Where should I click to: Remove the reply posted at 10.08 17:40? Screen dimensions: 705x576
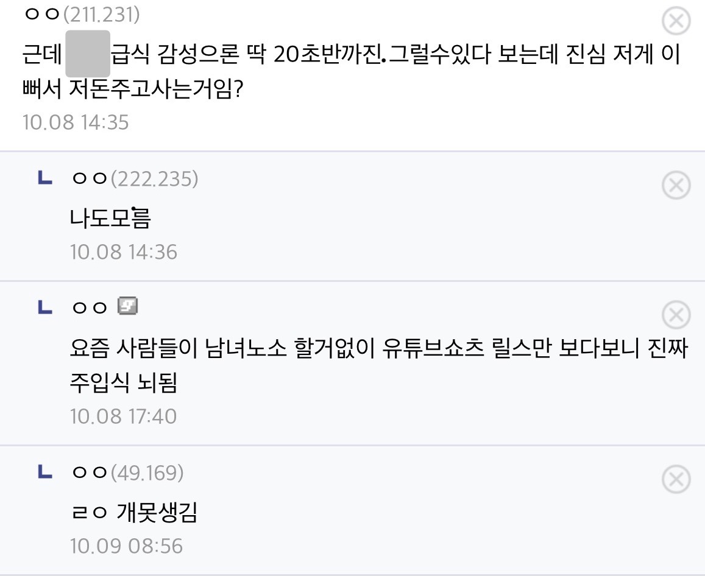pyautogui.click(x=676, y=315)
